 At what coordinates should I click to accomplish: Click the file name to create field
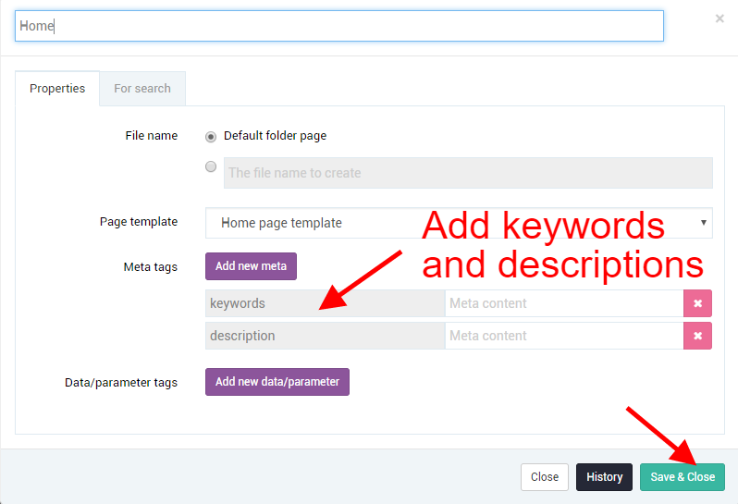click(468, 173)
